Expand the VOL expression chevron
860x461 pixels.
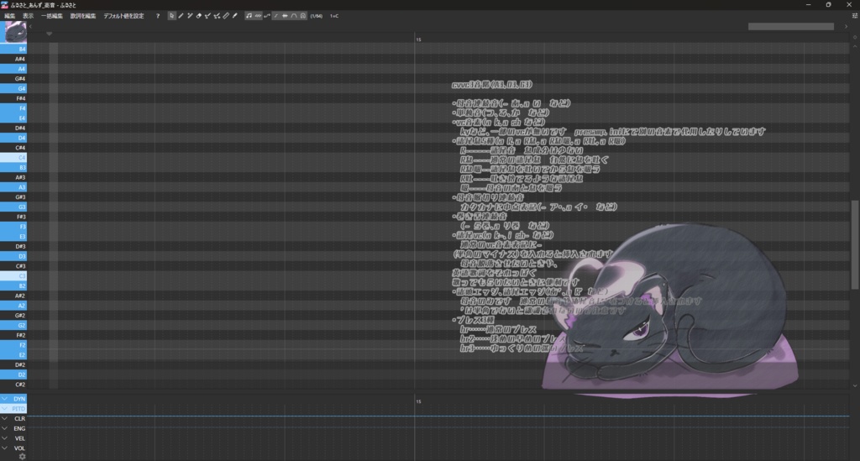(4, 448)
